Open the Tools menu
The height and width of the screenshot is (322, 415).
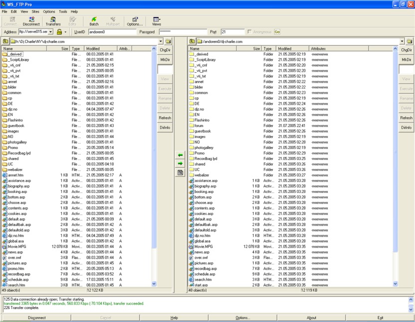(63, 11)
